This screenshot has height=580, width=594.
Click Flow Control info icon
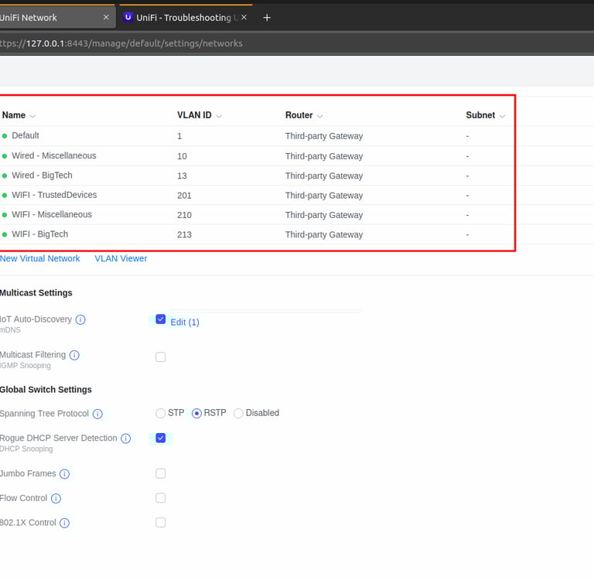point(56,499)
